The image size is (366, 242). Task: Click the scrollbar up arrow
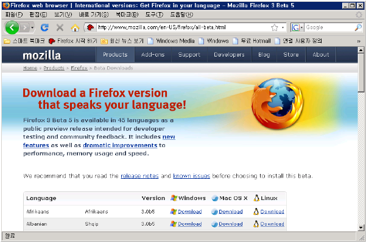pos(361,50)
